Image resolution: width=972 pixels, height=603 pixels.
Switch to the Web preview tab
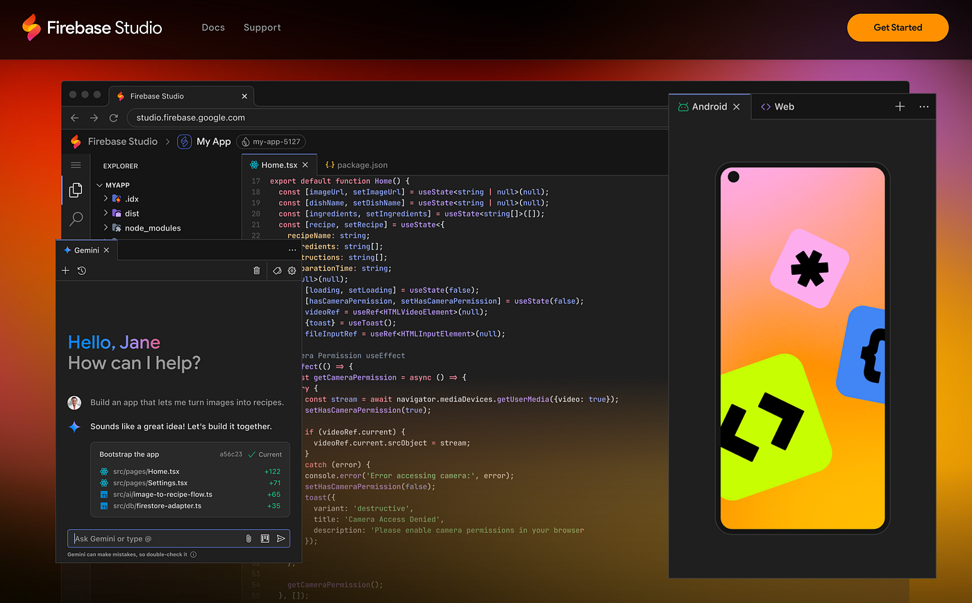click(x=778, y=107)
